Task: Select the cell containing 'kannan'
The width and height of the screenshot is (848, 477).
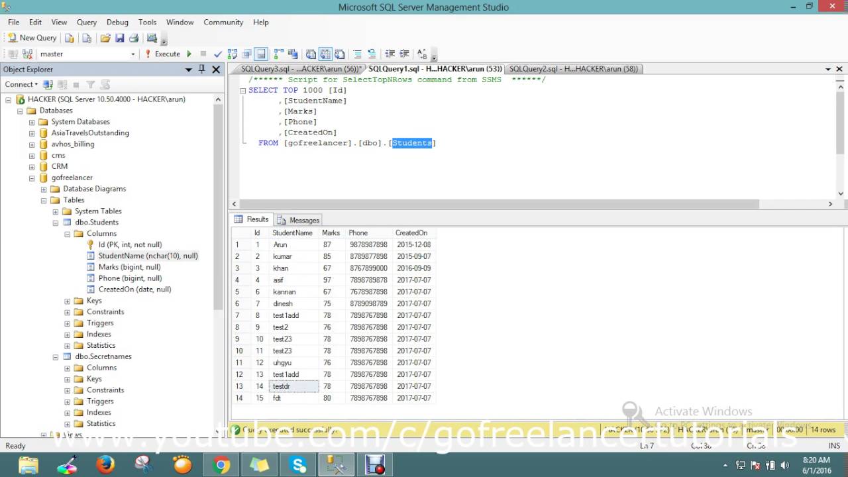Action: coord(294,291)
